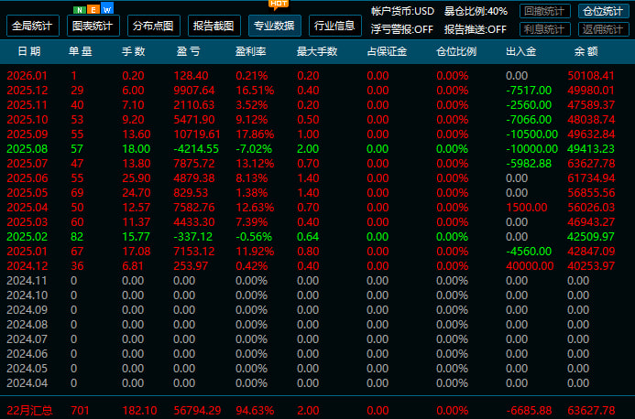The image size is (635, 419).
Task: Switch to 专业数据 tab
Action: coord(275,26)
